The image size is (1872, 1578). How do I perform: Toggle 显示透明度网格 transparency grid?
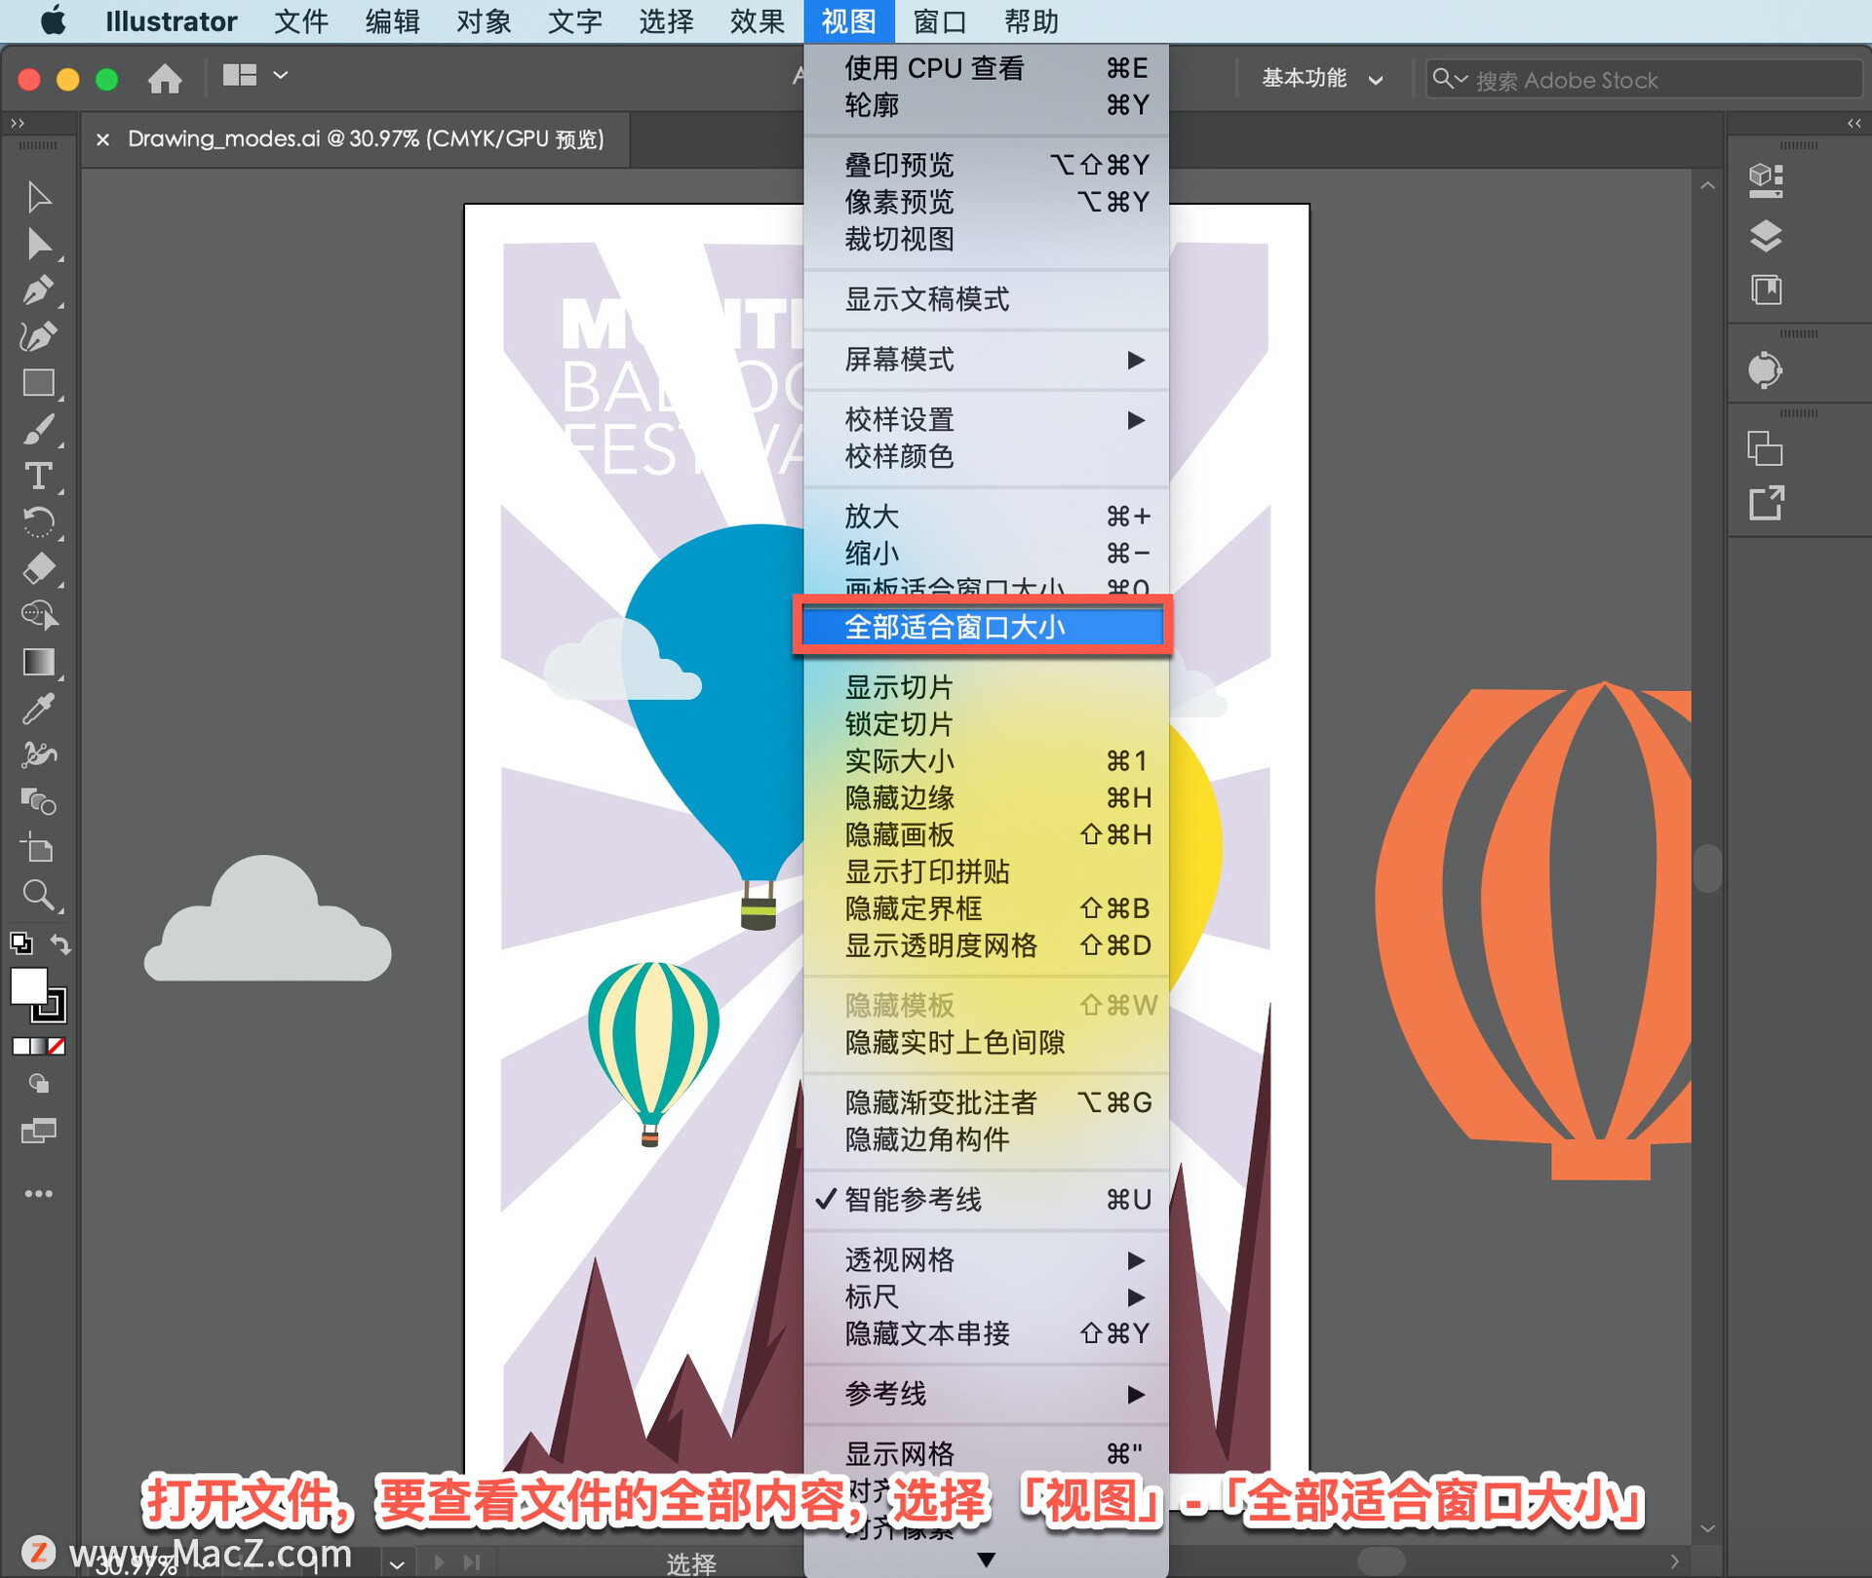point(986,945)
